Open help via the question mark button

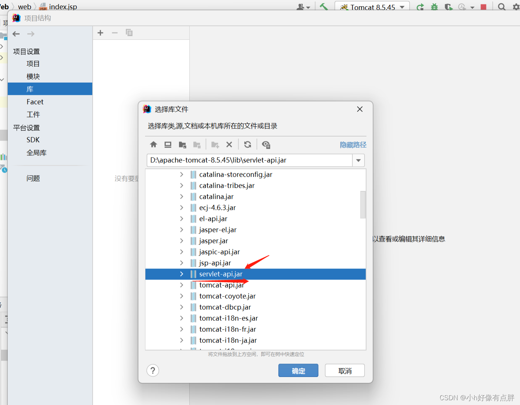(153, 370)
